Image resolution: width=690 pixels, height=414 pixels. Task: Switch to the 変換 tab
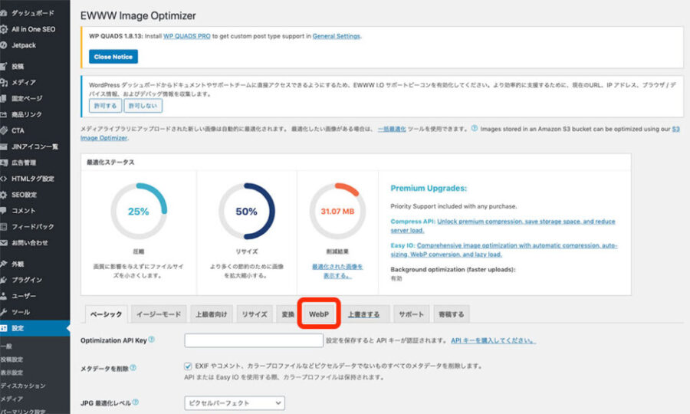click(x=287, y=314)
